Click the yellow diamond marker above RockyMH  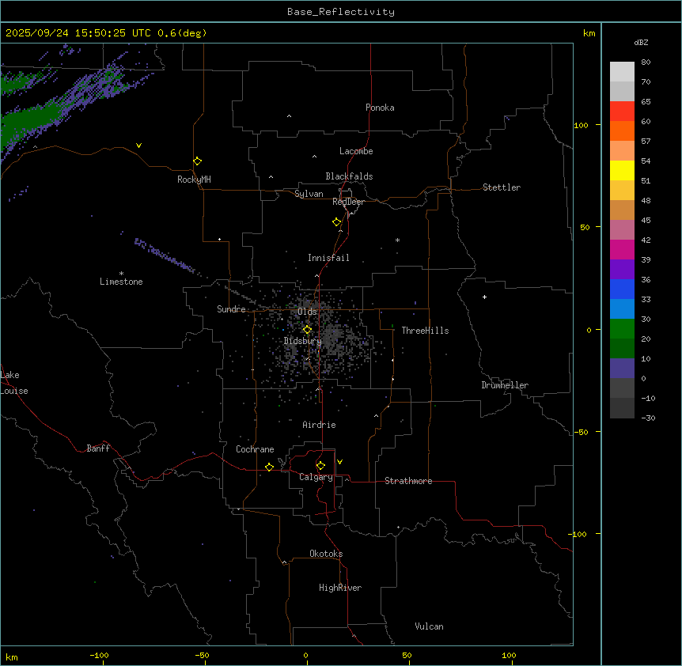point(197,161)
